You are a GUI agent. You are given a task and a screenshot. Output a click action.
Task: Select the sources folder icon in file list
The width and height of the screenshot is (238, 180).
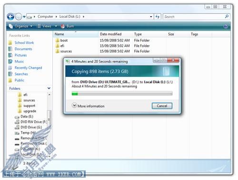[57, 51]
